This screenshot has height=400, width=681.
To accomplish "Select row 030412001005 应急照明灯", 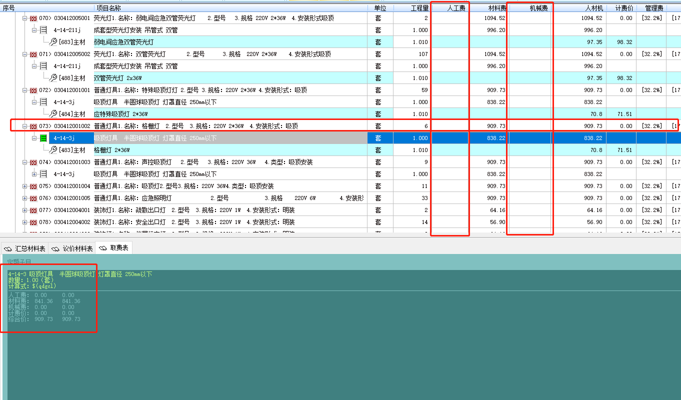I will (x=340, y=198).
